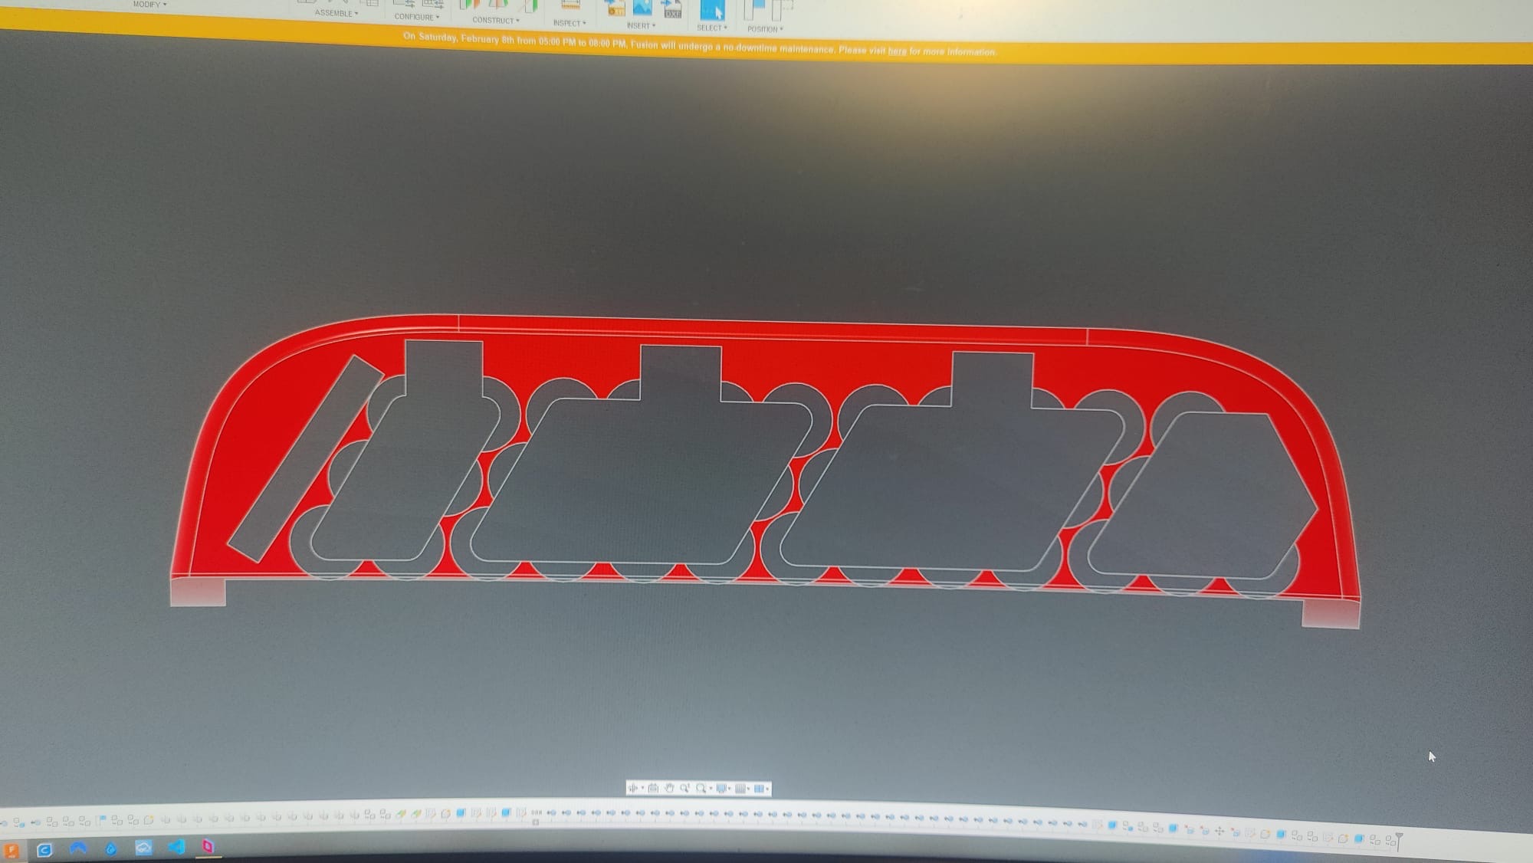Open the CONSTRUCT menu
The height and width of the screenshot is (863, 1533).
(495, 21)
